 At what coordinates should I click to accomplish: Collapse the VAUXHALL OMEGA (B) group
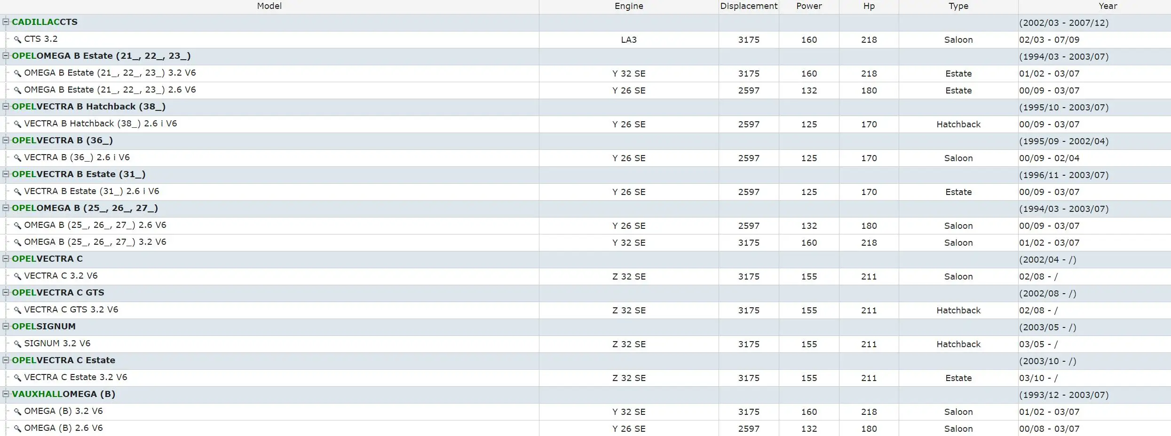(x=6, y=394)
